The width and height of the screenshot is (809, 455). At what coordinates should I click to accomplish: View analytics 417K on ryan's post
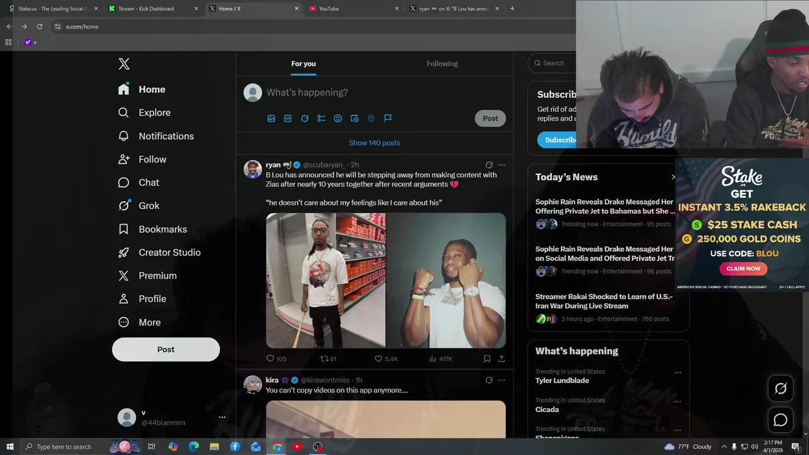click(x=441, y=359)
